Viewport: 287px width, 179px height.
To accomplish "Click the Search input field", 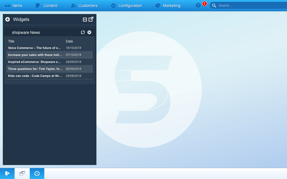I will [249, 6].
